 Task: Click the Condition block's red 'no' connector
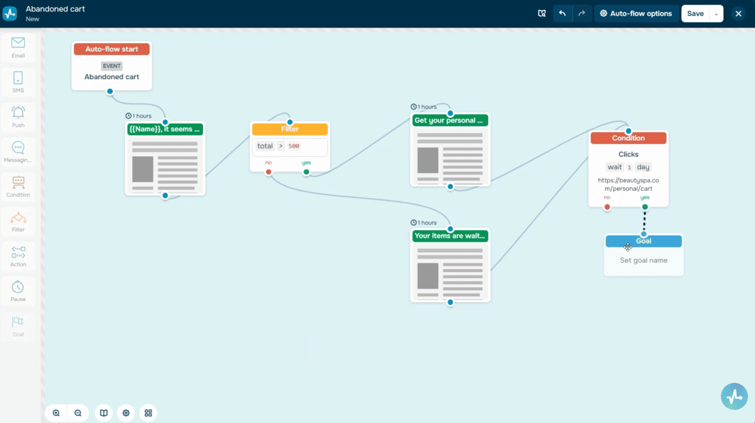607,207
